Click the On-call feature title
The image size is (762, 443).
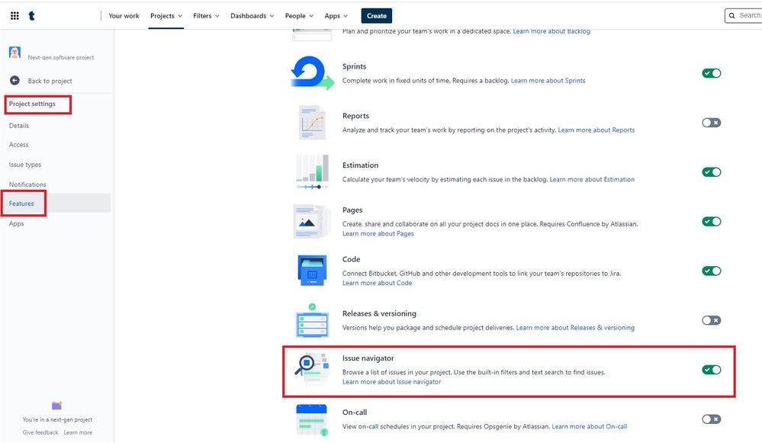pos(354,412)
